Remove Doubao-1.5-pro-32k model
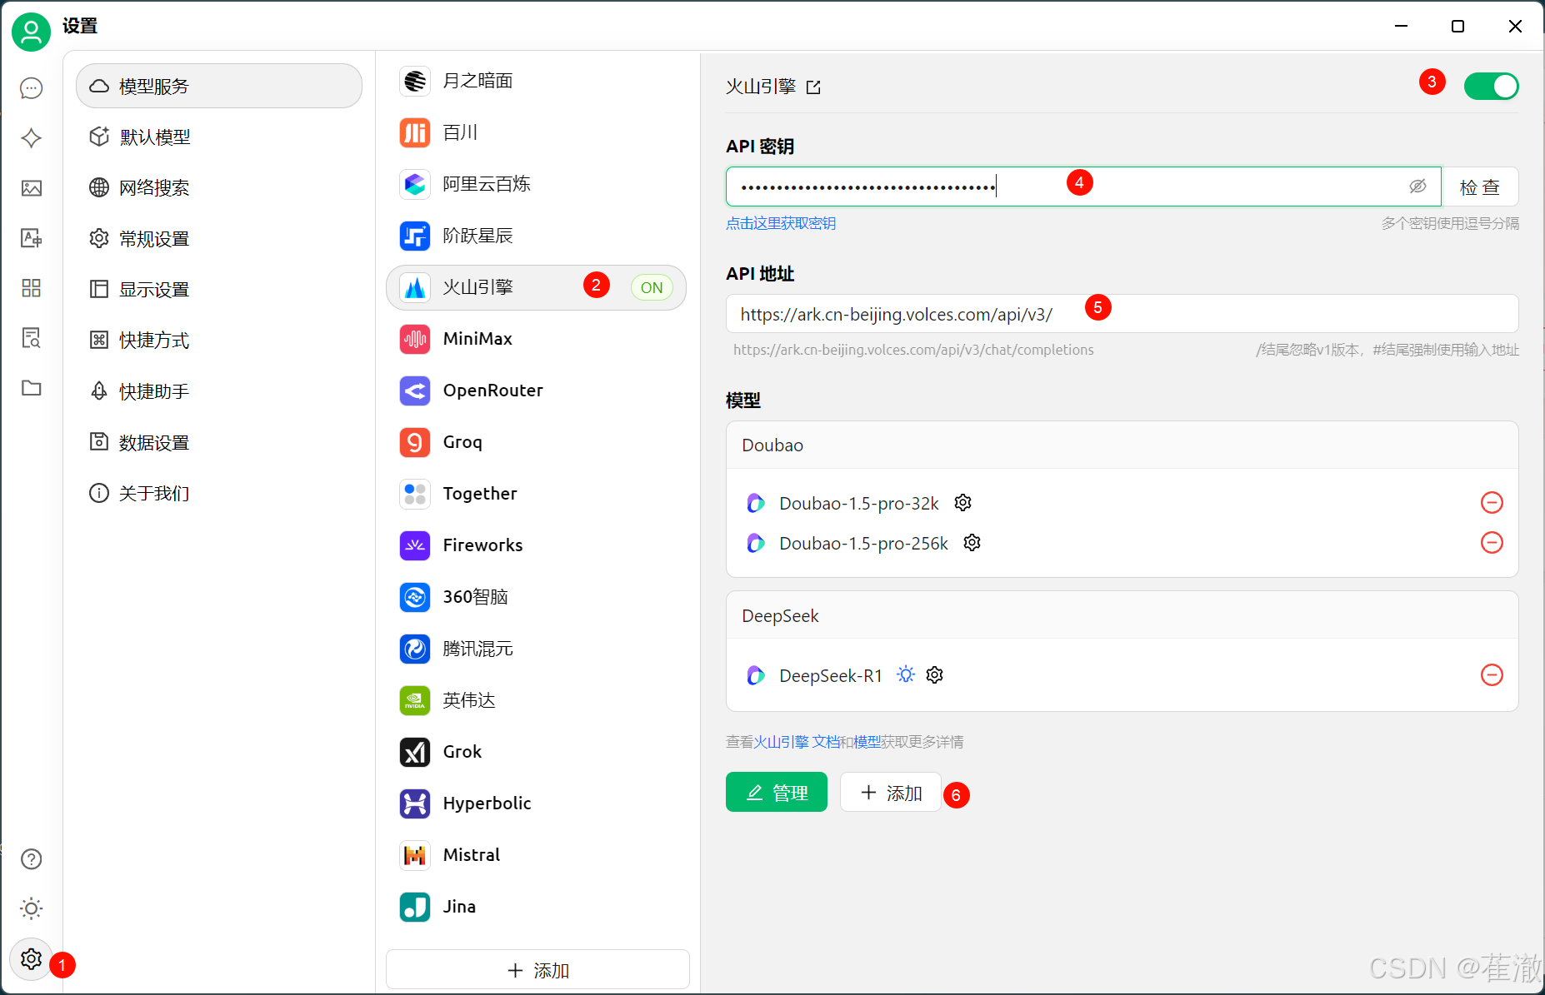Viewport: 1545px width, 995px height. coord(1492,503)
